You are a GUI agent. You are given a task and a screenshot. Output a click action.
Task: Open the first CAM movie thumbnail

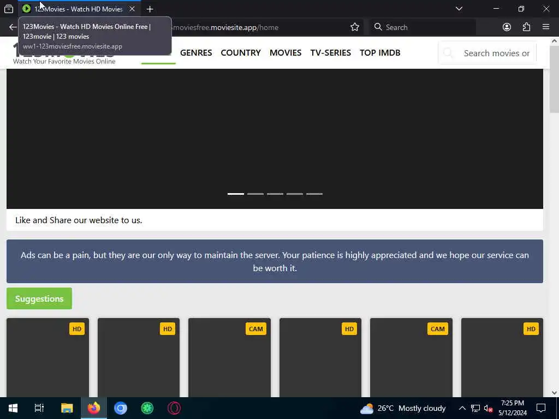click(x=229, y=357)
